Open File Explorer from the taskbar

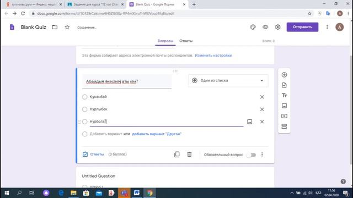click(x=73, y=193)
